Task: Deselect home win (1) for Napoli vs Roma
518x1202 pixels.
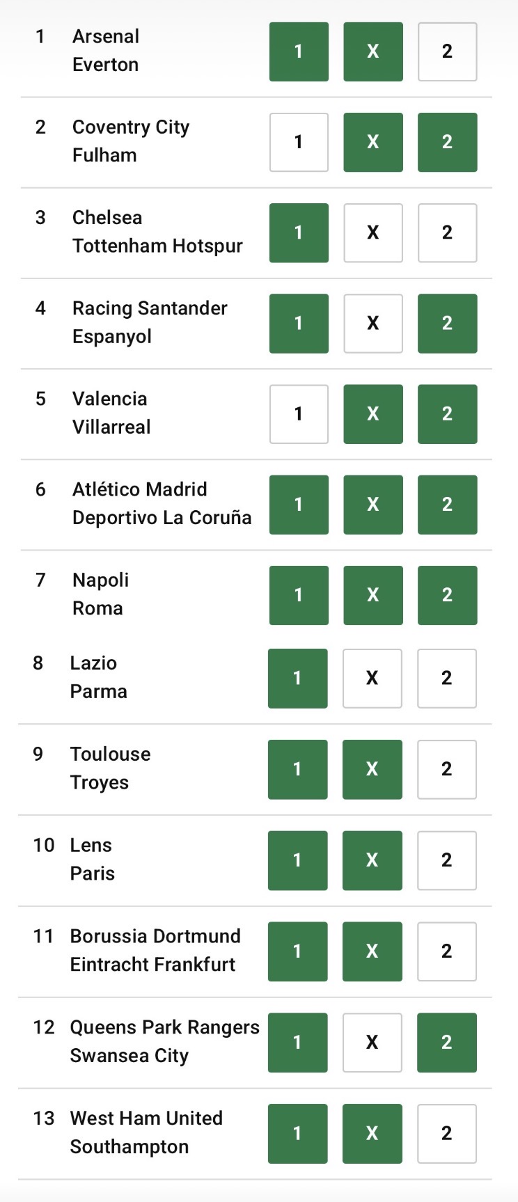Action: tap(299, 595)
